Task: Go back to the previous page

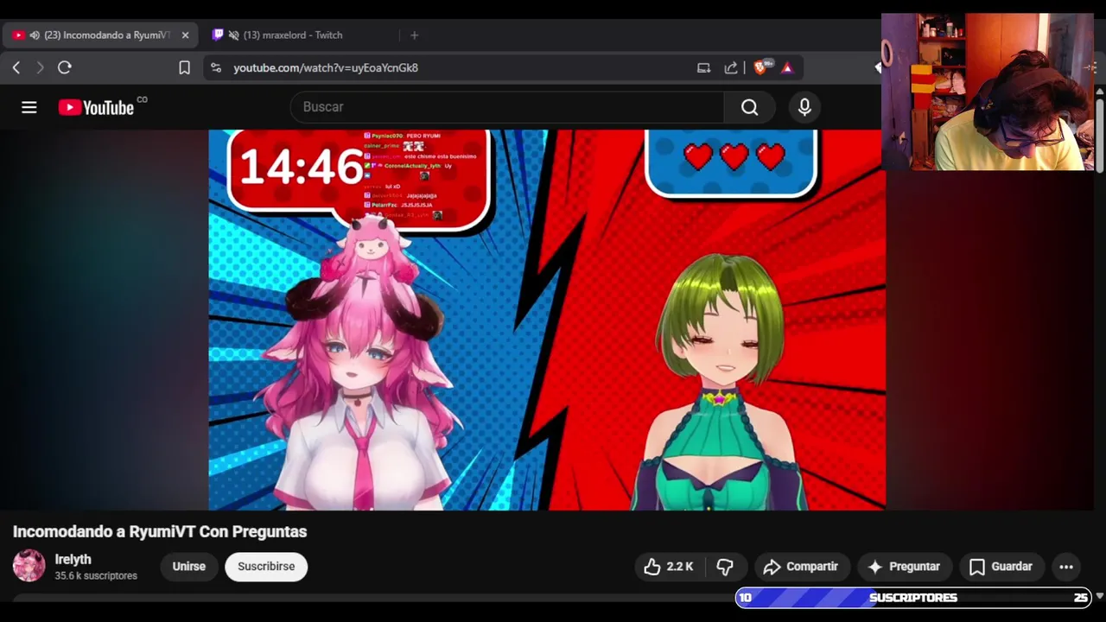Action: click(x=16, y=67)
